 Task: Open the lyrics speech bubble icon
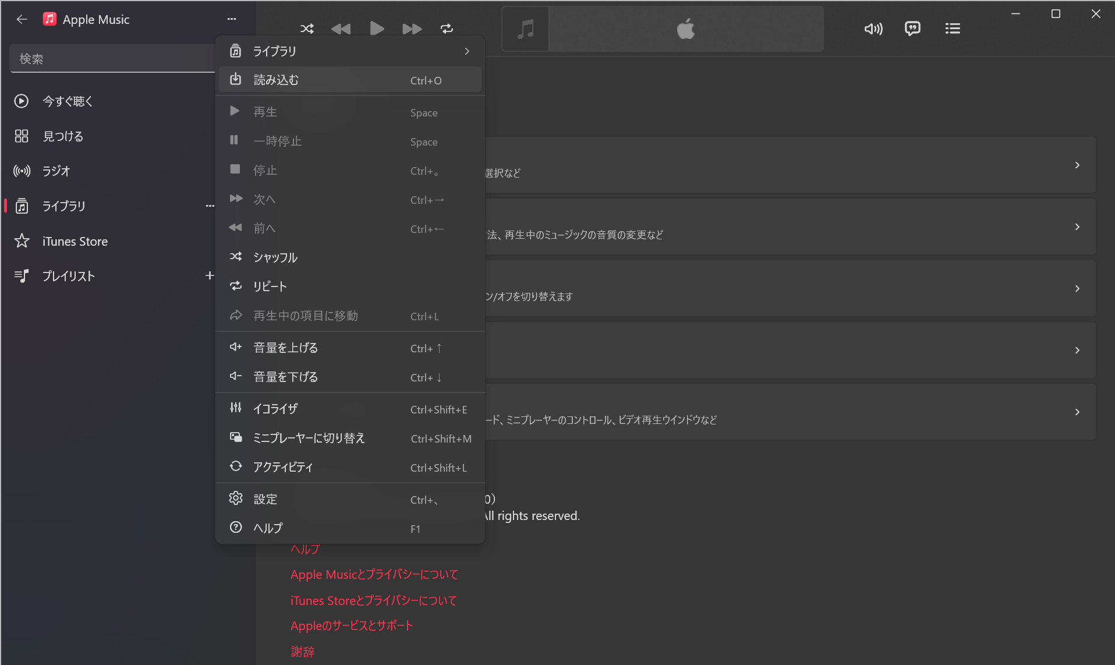[912, 29]
